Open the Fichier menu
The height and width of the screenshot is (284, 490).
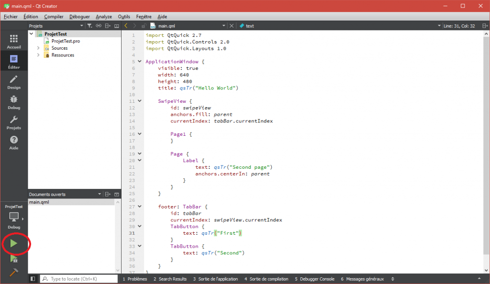11,17
